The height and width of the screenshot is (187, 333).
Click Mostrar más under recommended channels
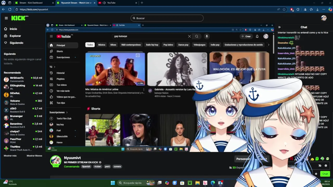click(10, 156)
